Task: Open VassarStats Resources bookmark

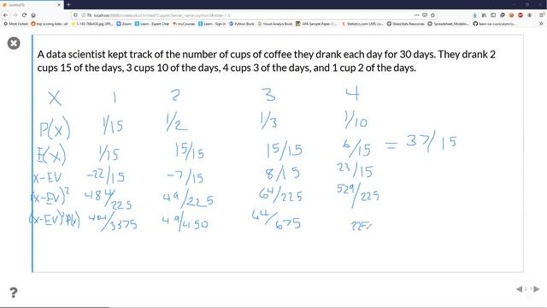Action: (x=406, y=24)
